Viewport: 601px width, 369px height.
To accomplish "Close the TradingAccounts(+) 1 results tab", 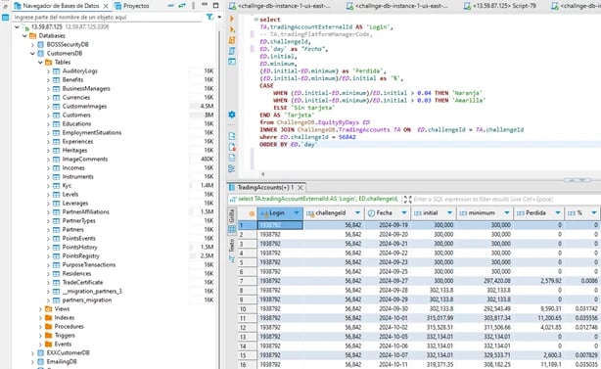I will click(300, 187).
